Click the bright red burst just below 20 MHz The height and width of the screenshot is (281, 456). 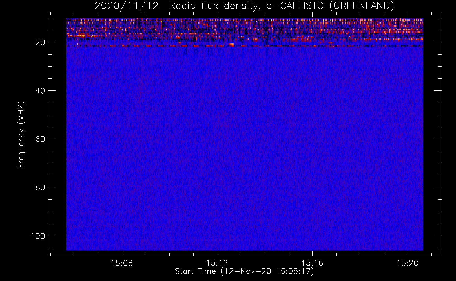tap(231, 44)
